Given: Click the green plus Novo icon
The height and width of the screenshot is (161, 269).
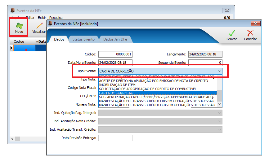Looking at the screenshot, I should (x=19, y=25).
